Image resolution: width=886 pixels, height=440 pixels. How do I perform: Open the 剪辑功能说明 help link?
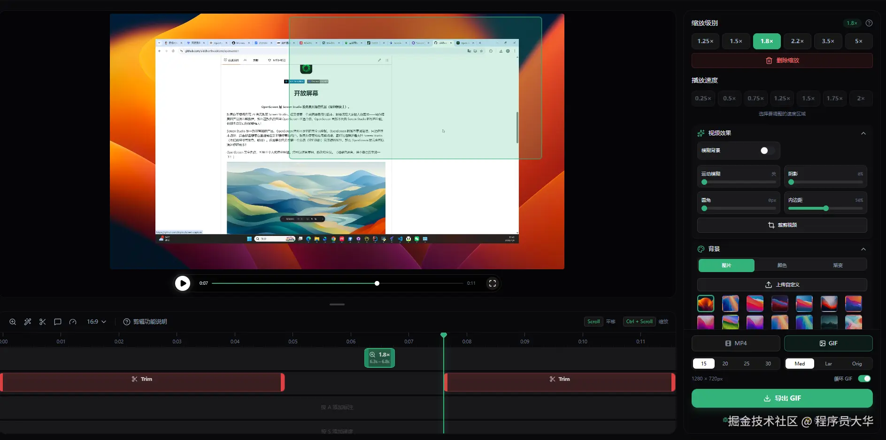point(145,322)
